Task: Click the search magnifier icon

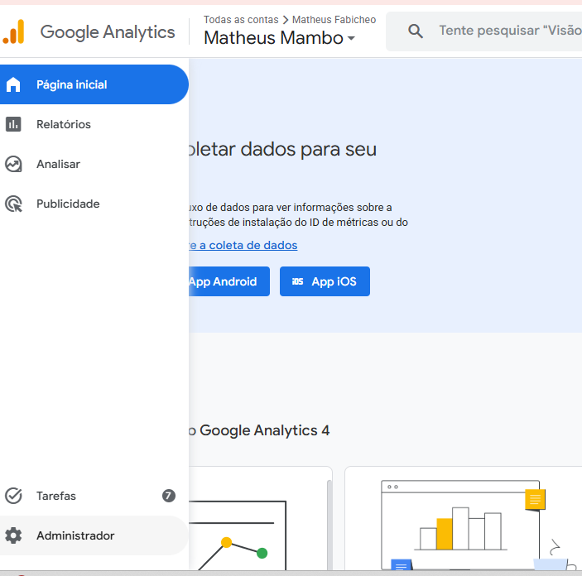Action: 416,31
